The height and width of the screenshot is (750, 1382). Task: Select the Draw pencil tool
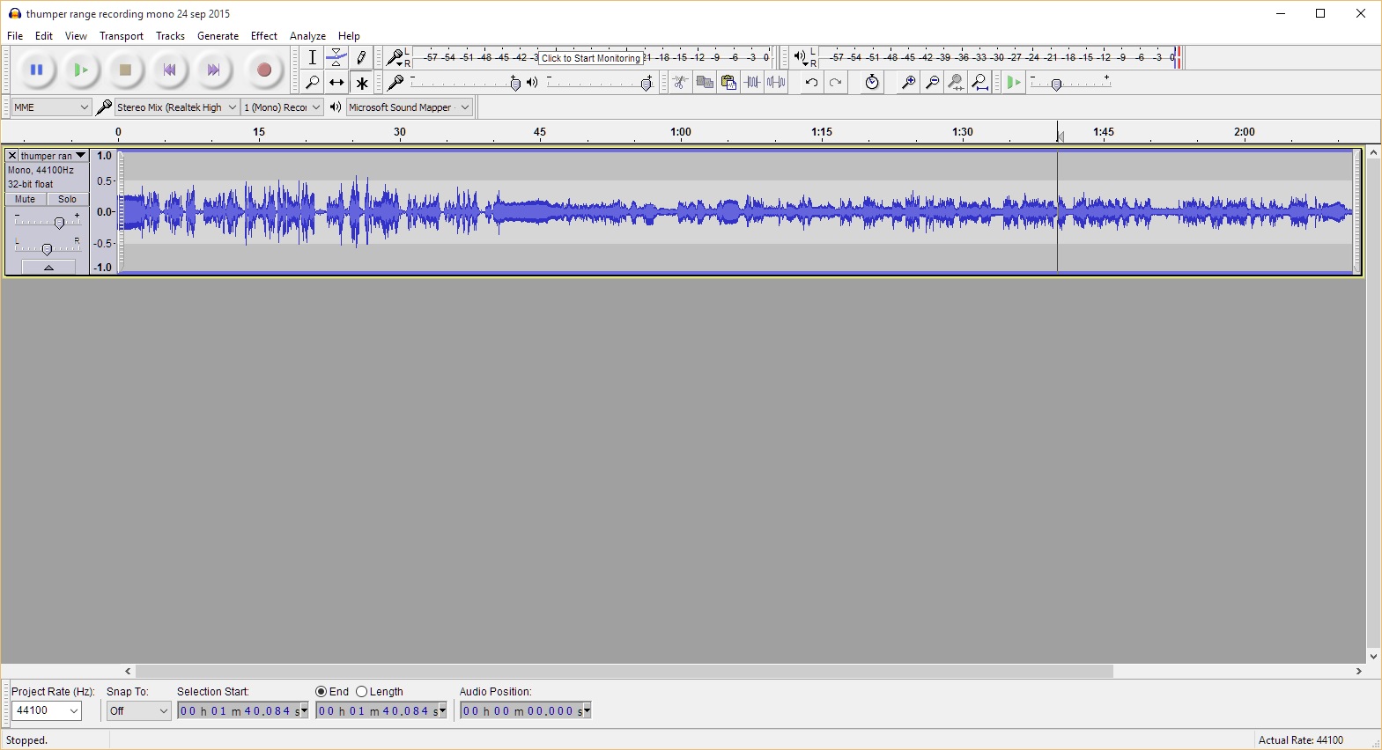361,58
